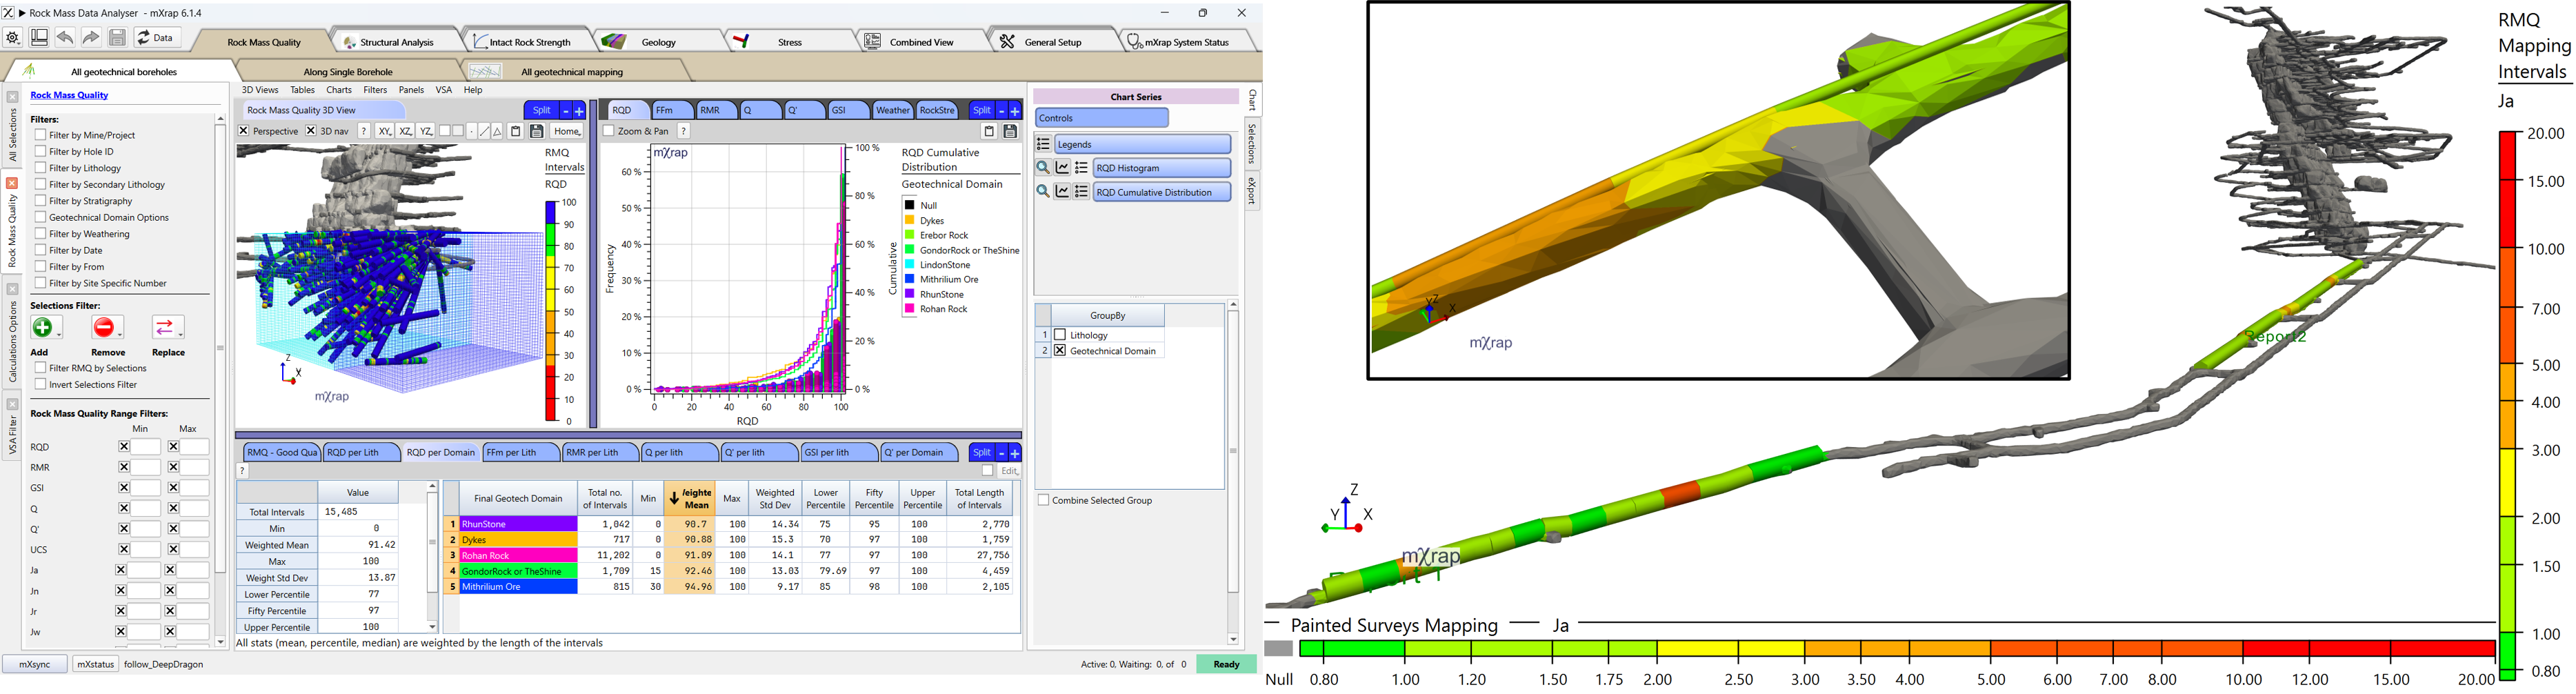This screenshot has height=694, width=2576.
Task: Click the clipboard copy icon in 3D view toolbar
Action: 516,130
